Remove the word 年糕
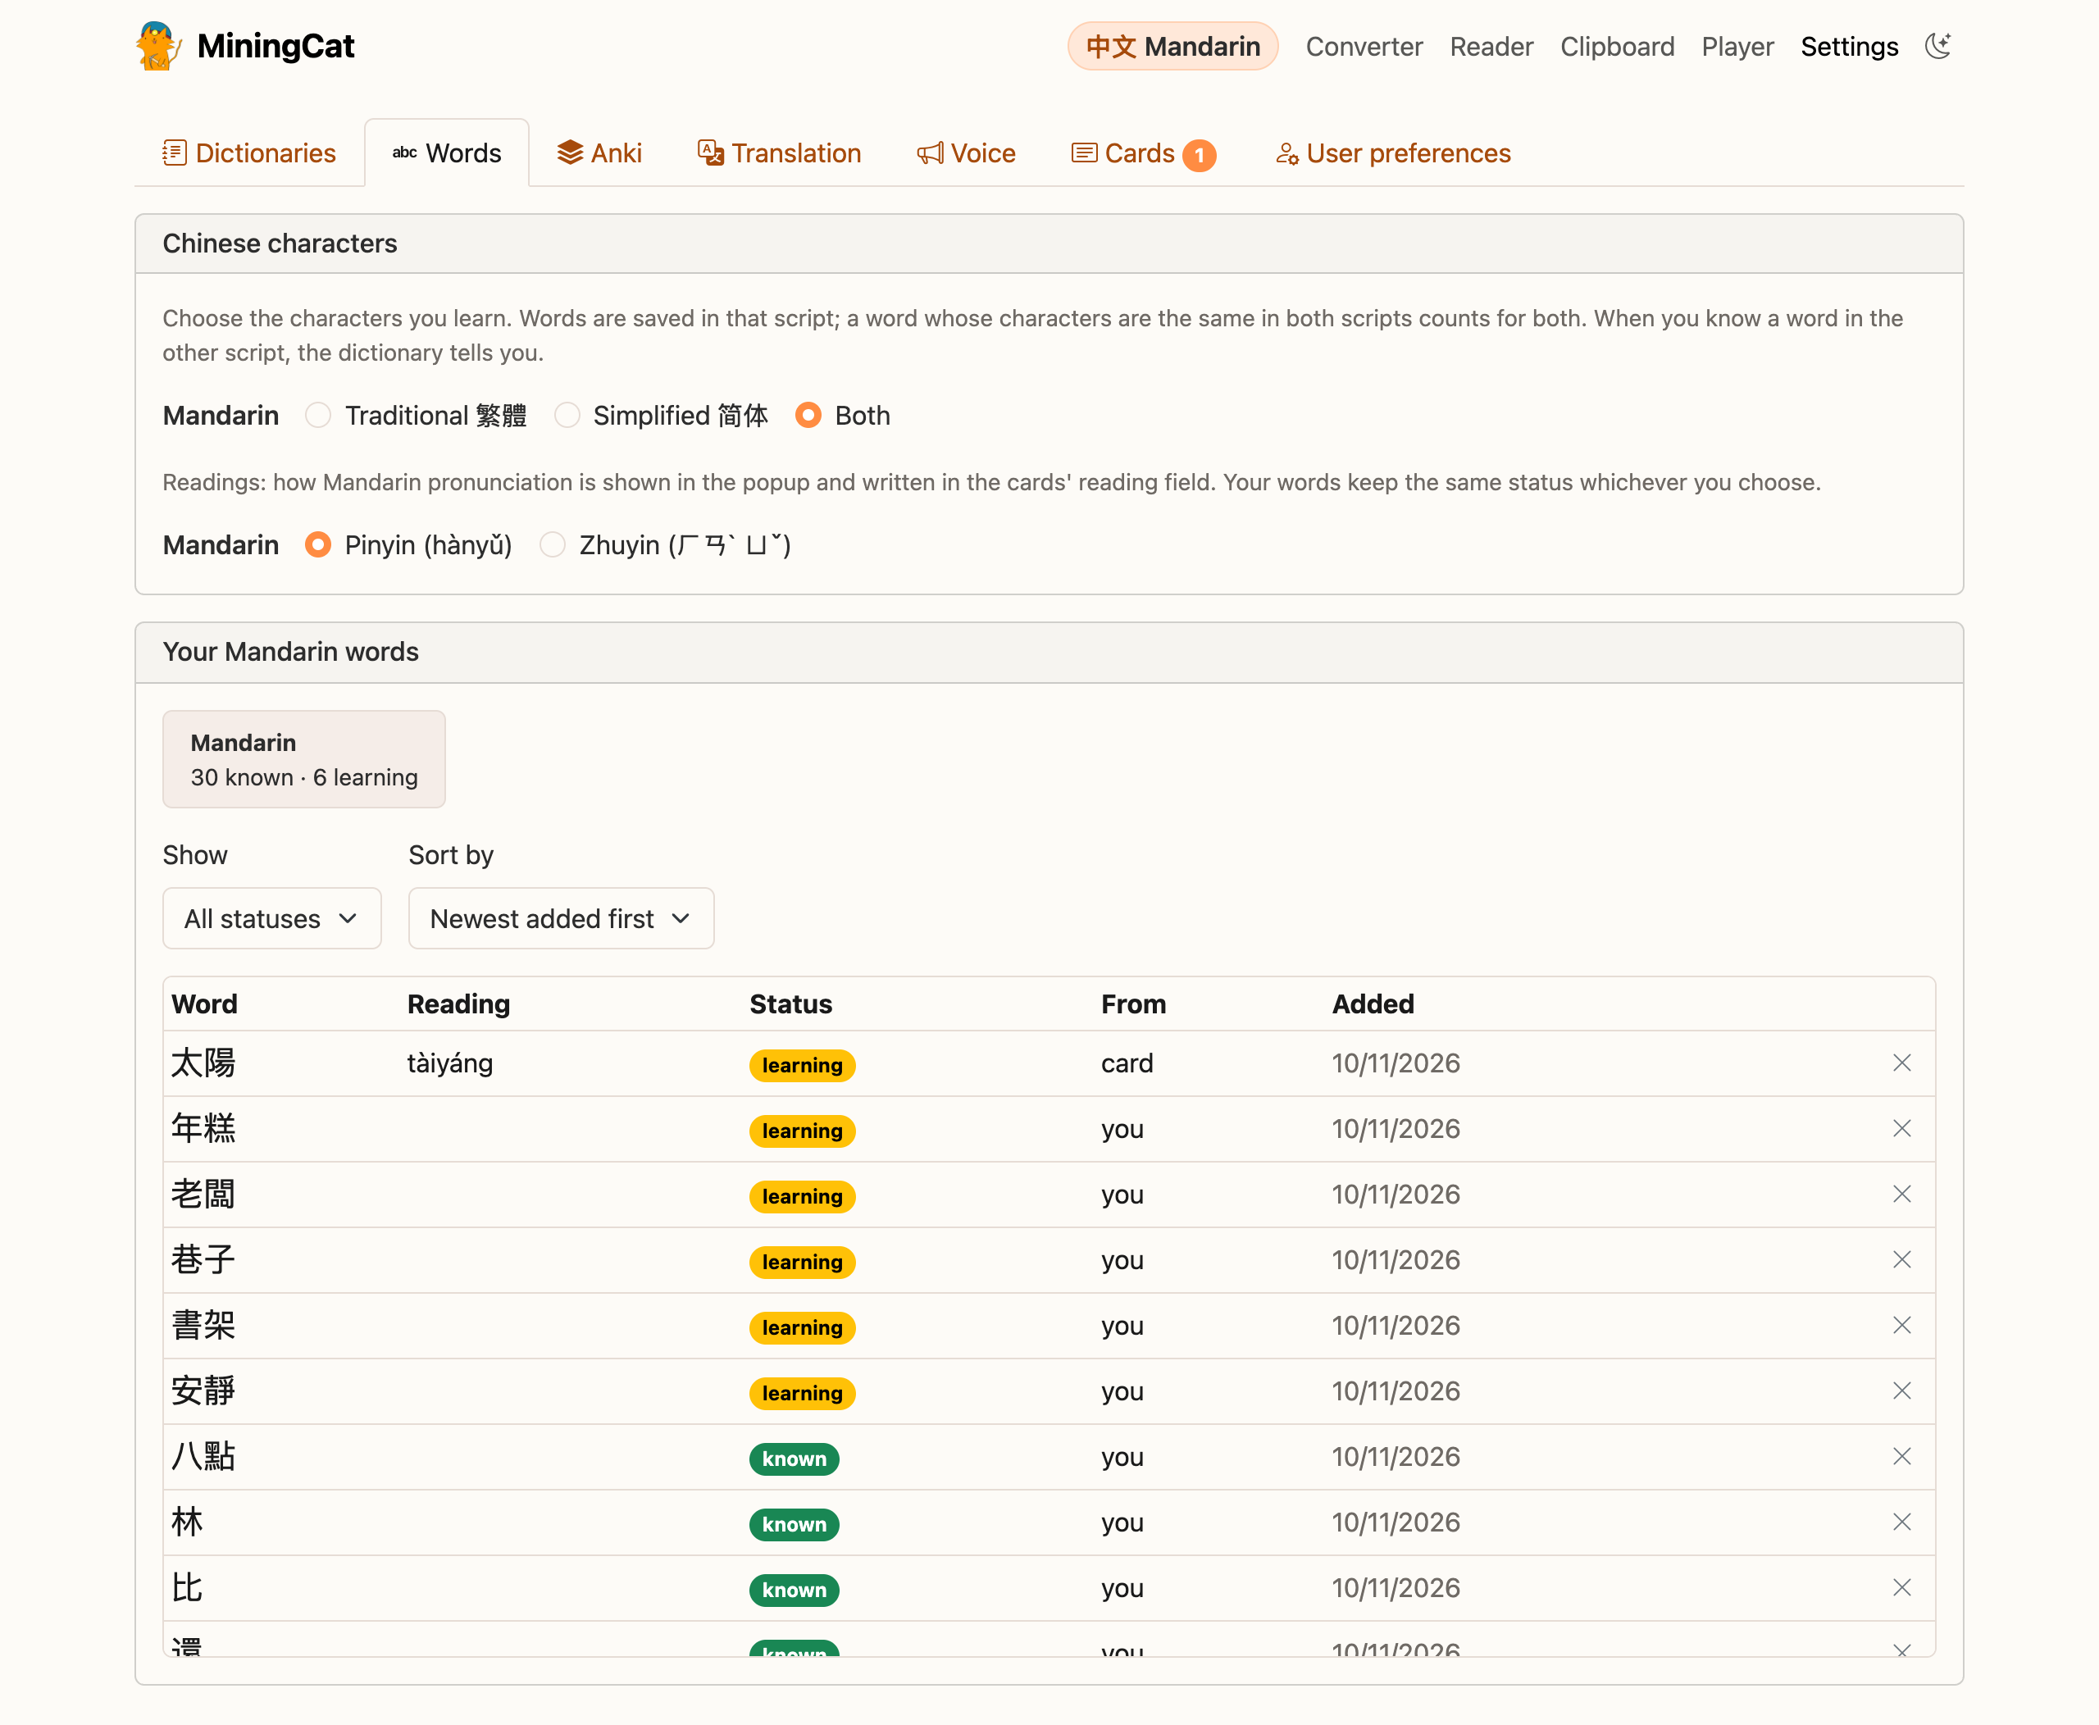Screen dimensions: 2099x1725 (x=1901, y=1129)
